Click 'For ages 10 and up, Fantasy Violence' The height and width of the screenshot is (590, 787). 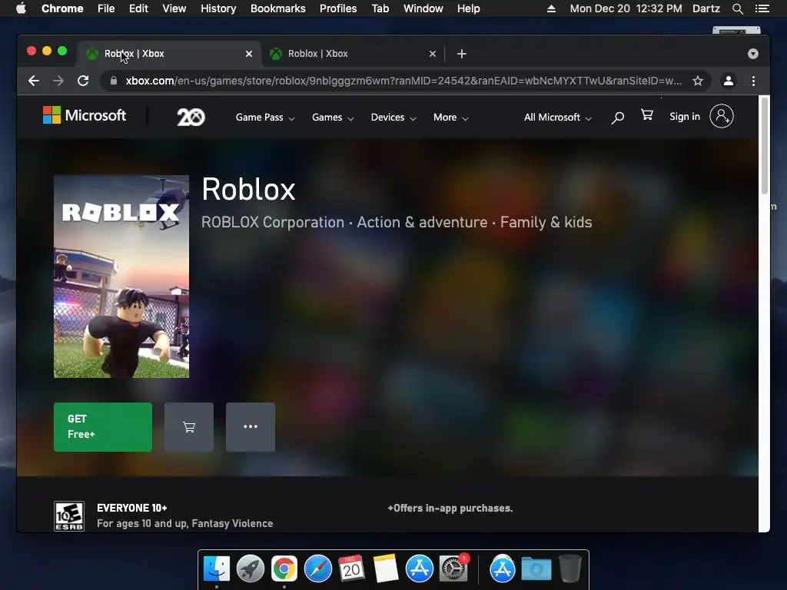184,523
